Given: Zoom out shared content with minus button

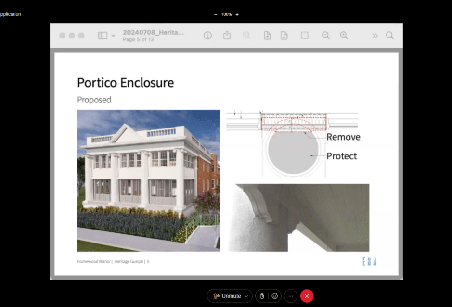Looking at the screenshot, I should (216, 14).
